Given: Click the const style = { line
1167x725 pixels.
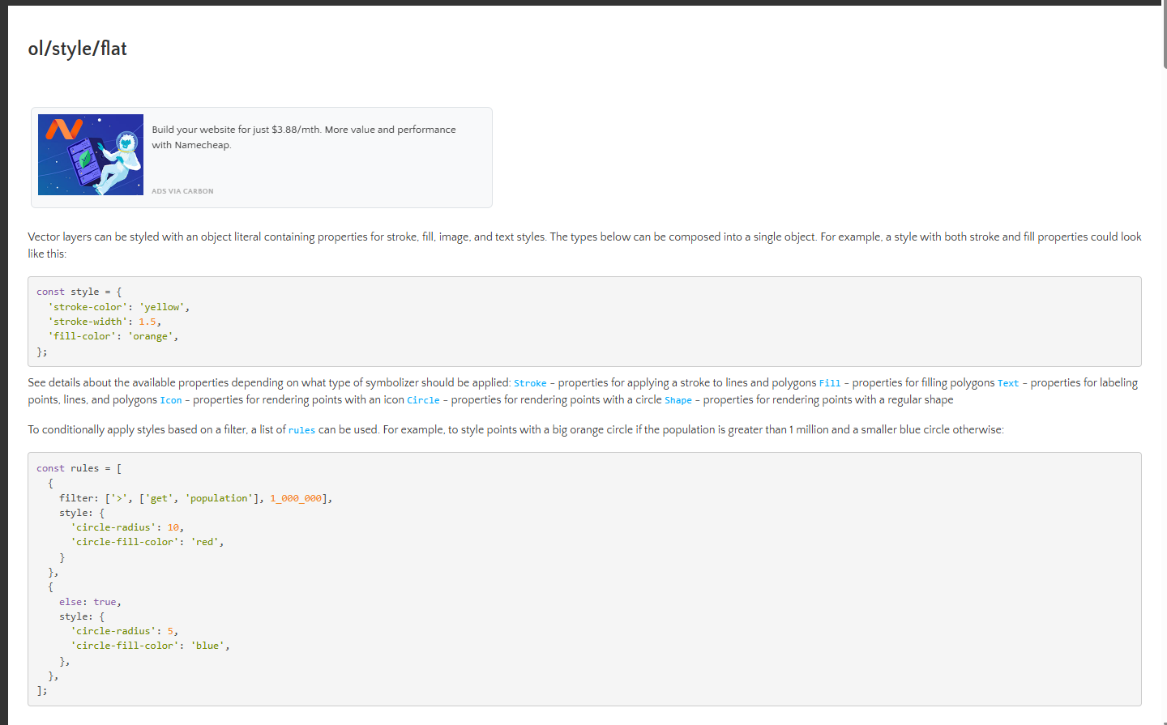Looking at the screenshot, I should pyautogui.click(x=79, y=292).
